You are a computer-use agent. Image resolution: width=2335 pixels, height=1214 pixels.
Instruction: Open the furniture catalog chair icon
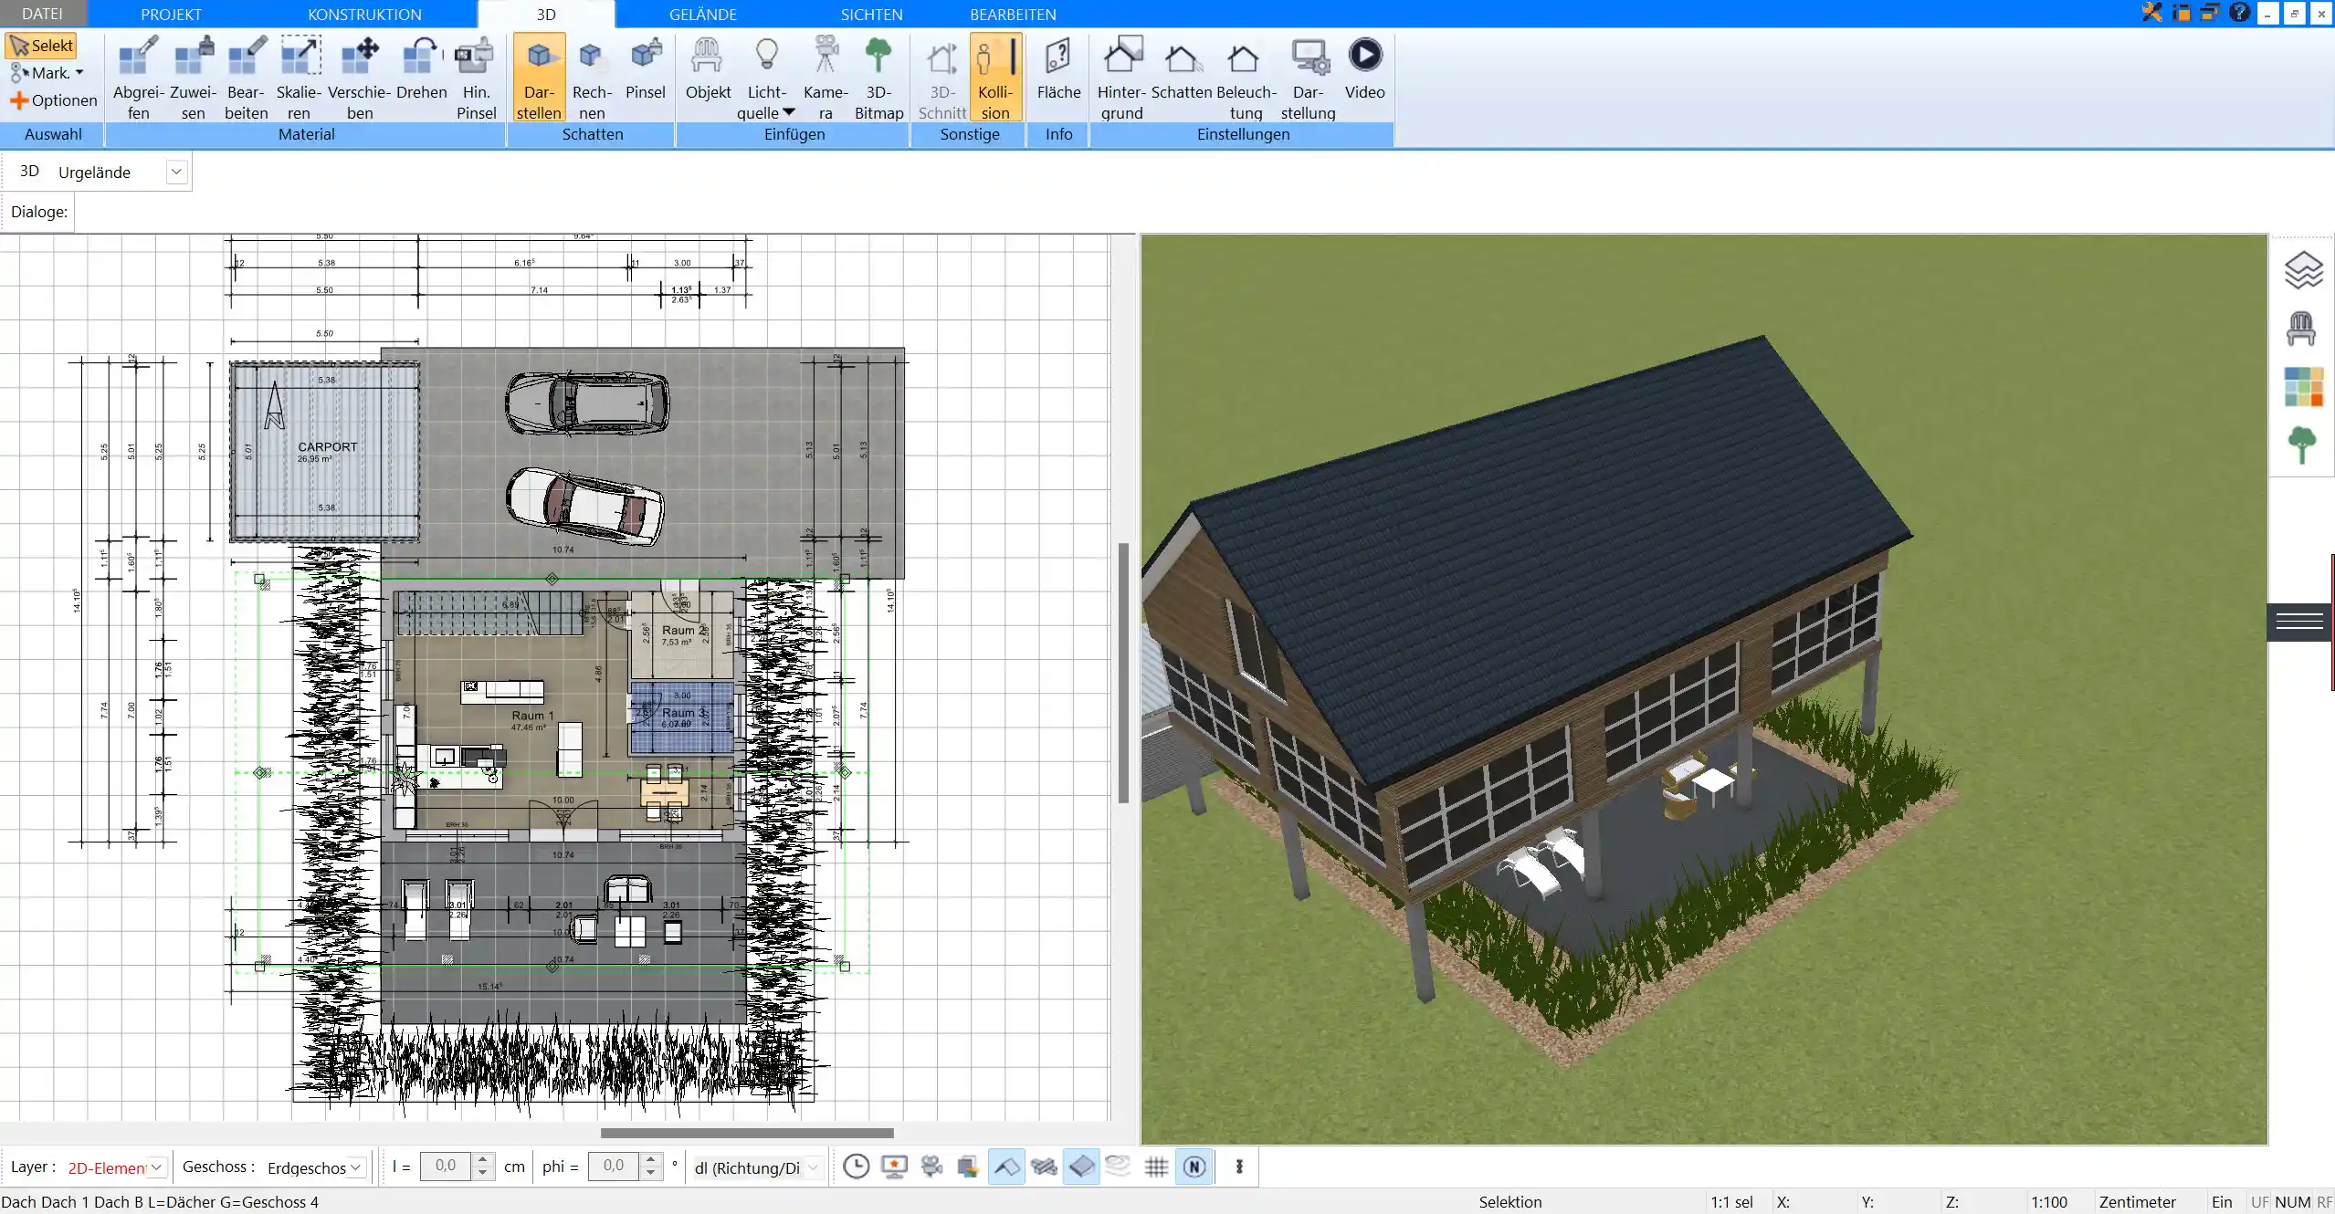tap(2301, 329)
